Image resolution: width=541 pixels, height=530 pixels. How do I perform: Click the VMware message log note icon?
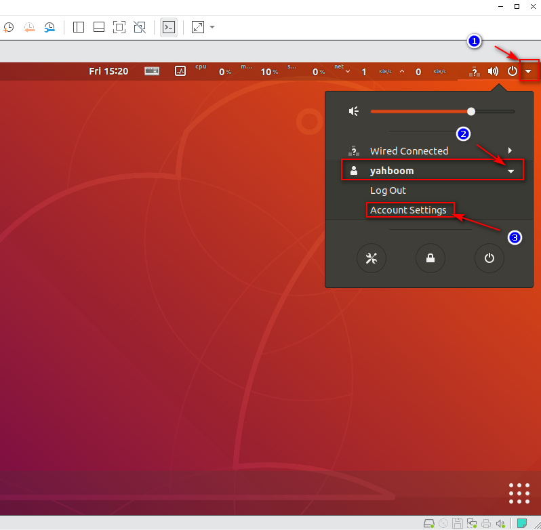pyautogui.click(x=522, y=523)
